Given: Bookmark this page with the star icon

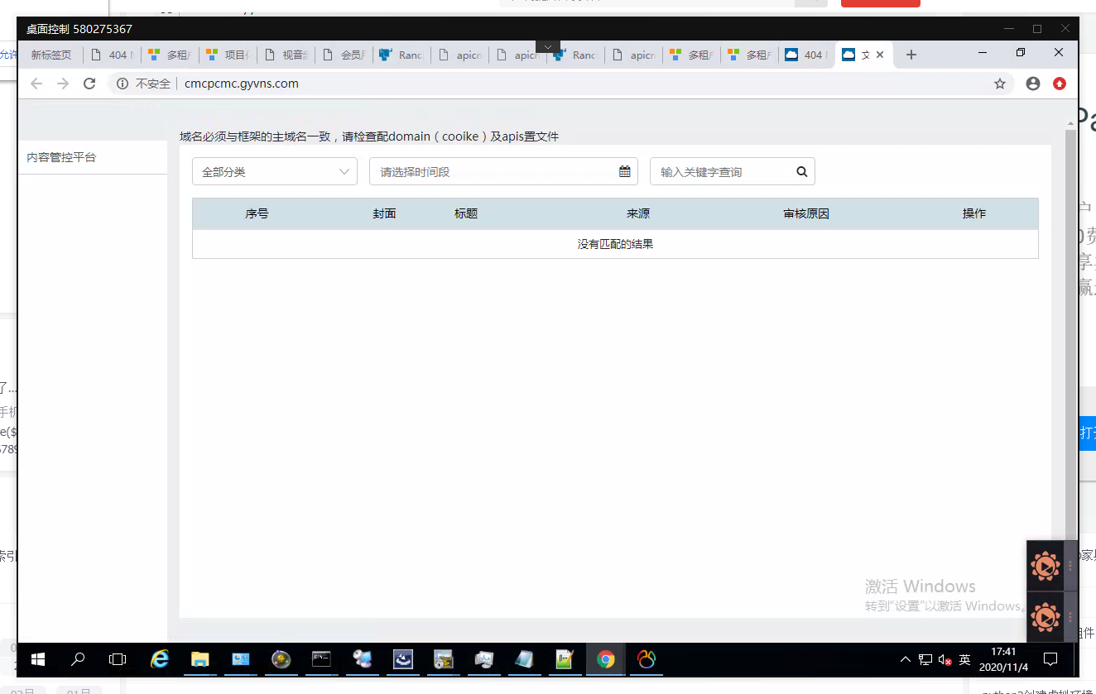Looking at the screenshot, I should (x=1000, y=84).
